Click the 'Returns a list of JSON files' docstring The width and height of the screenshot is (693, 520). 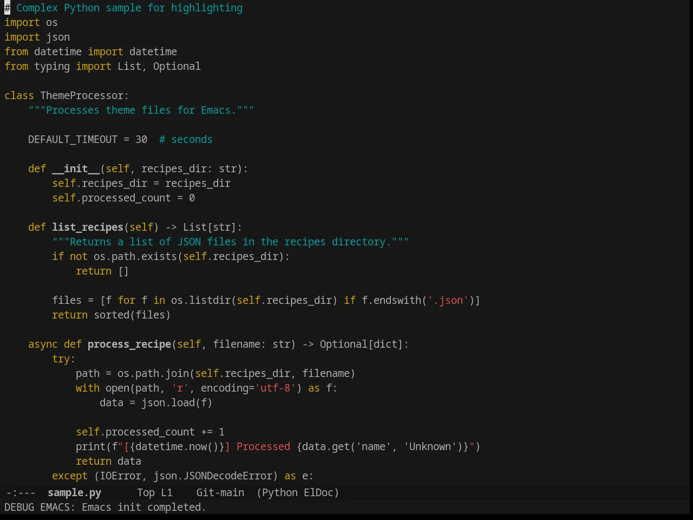click(231, 242)
